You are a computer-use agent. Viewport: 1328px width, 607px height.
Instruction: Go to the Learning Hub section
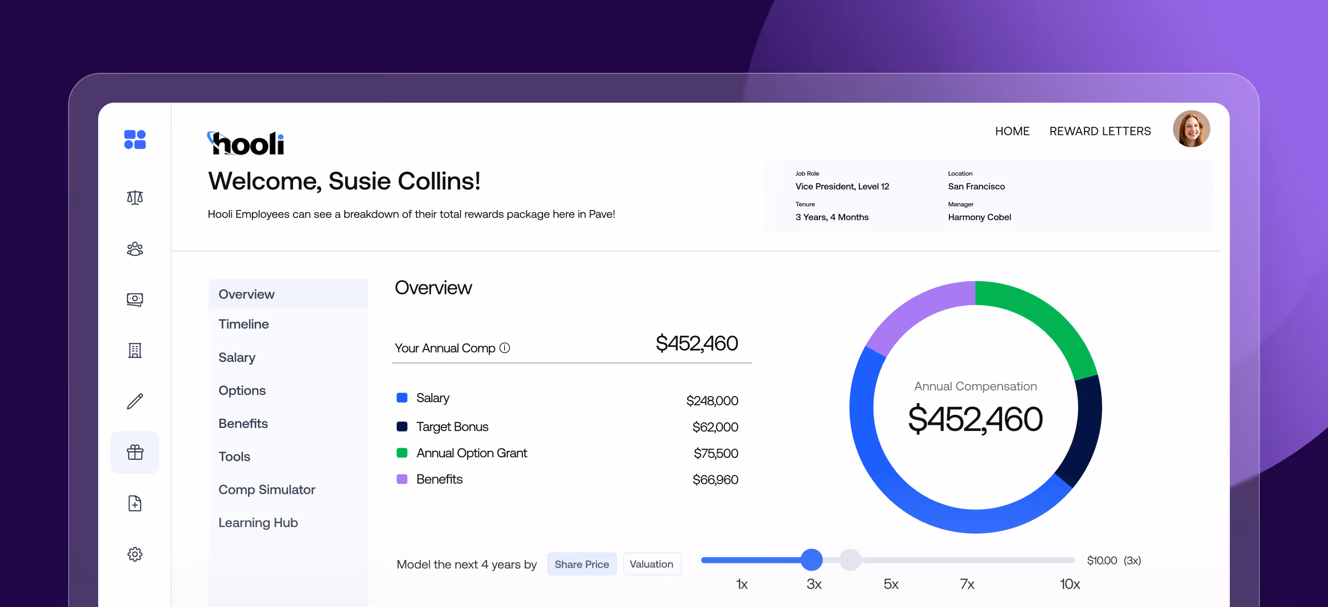coord(258,523)
